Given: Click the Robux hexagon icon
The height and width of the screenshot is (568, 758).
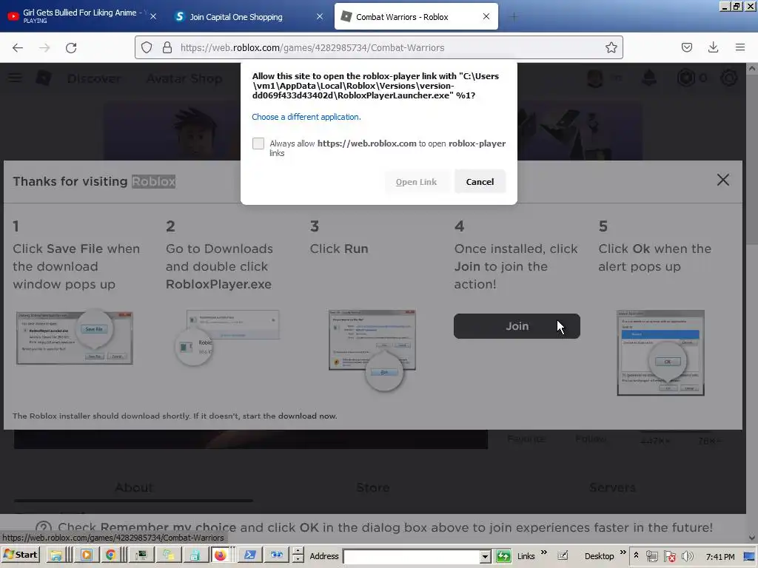Looking at the screenshot, I should (686, 78).
